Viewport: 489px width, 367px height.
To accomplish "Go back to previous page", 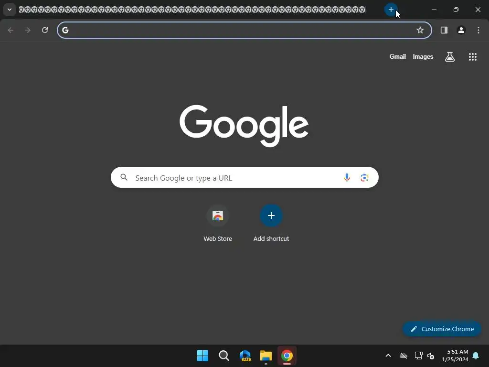I will pyautogui.click(x=11, y=30).
